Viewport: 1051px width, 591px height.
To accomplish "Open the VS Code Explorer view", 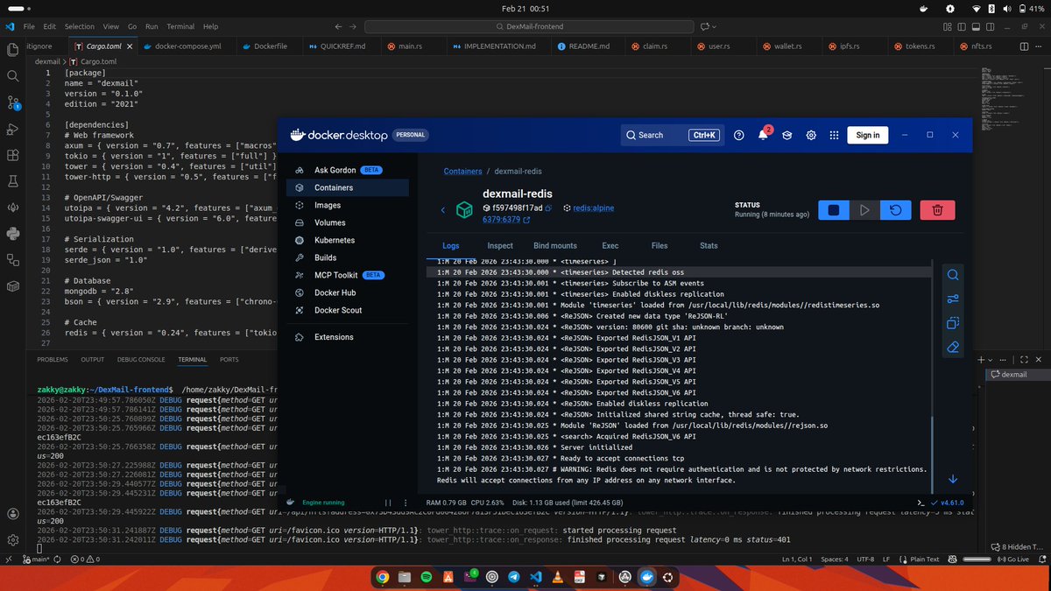I will tap(13, 52).
